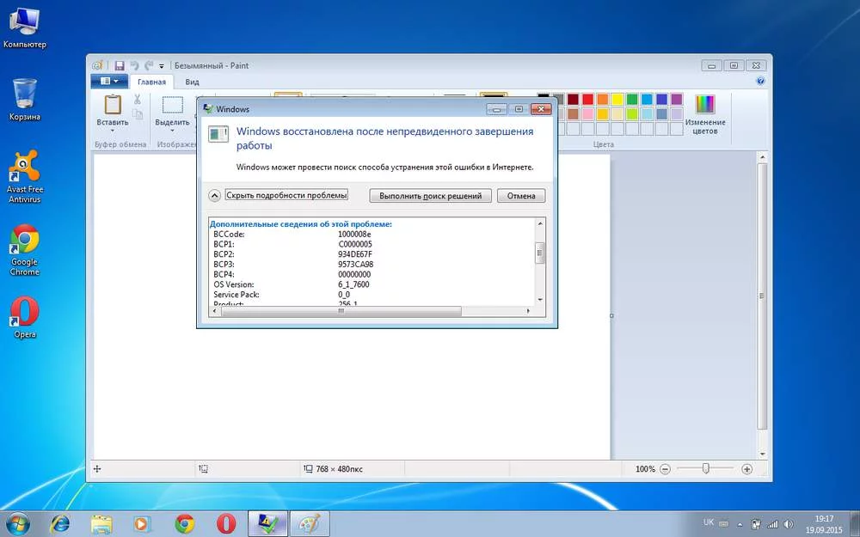This screenshot has width=860, height=537.
Task: Click the Изменение цветов (Edit colors) icon
Action: (x=705, y=105)
